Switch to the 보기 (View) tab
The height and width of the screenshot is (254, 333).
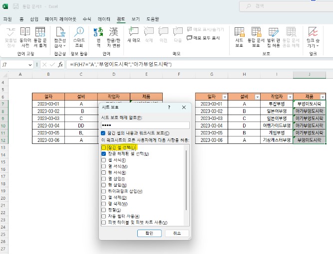pyautogui.click(x=135, y=19)
